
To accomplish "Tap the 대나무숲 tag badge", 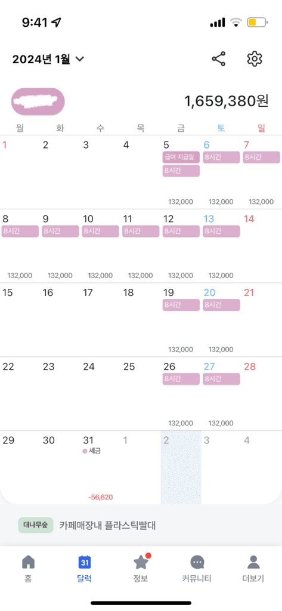I will [35, 525].
